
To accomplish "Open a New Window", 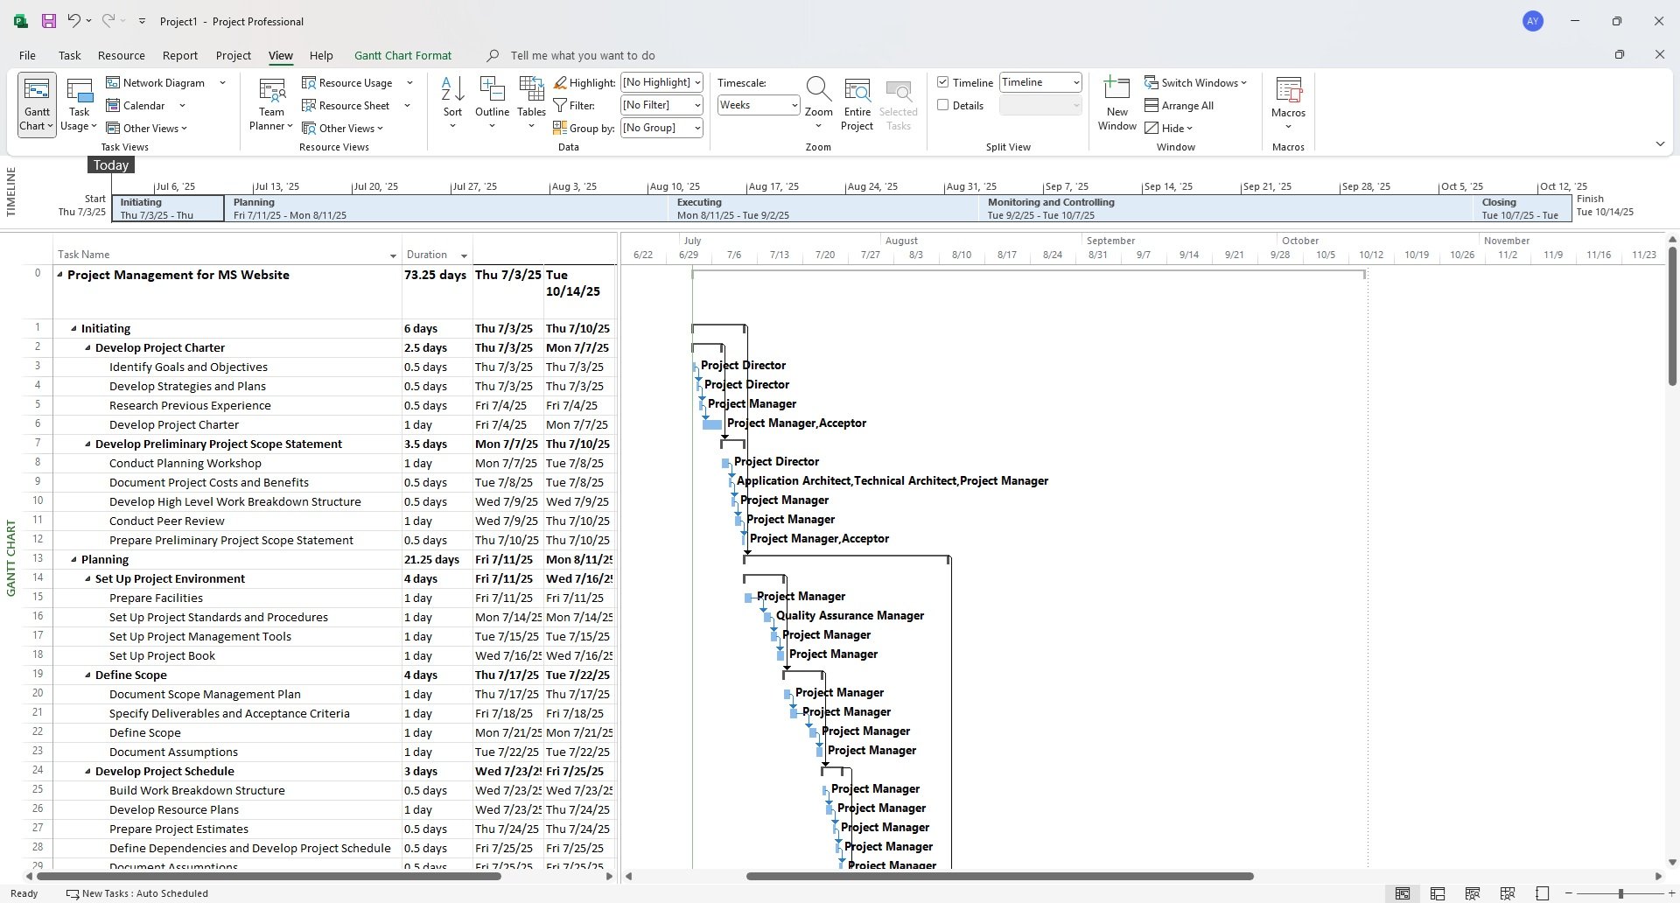I will tap(1117, 103).
